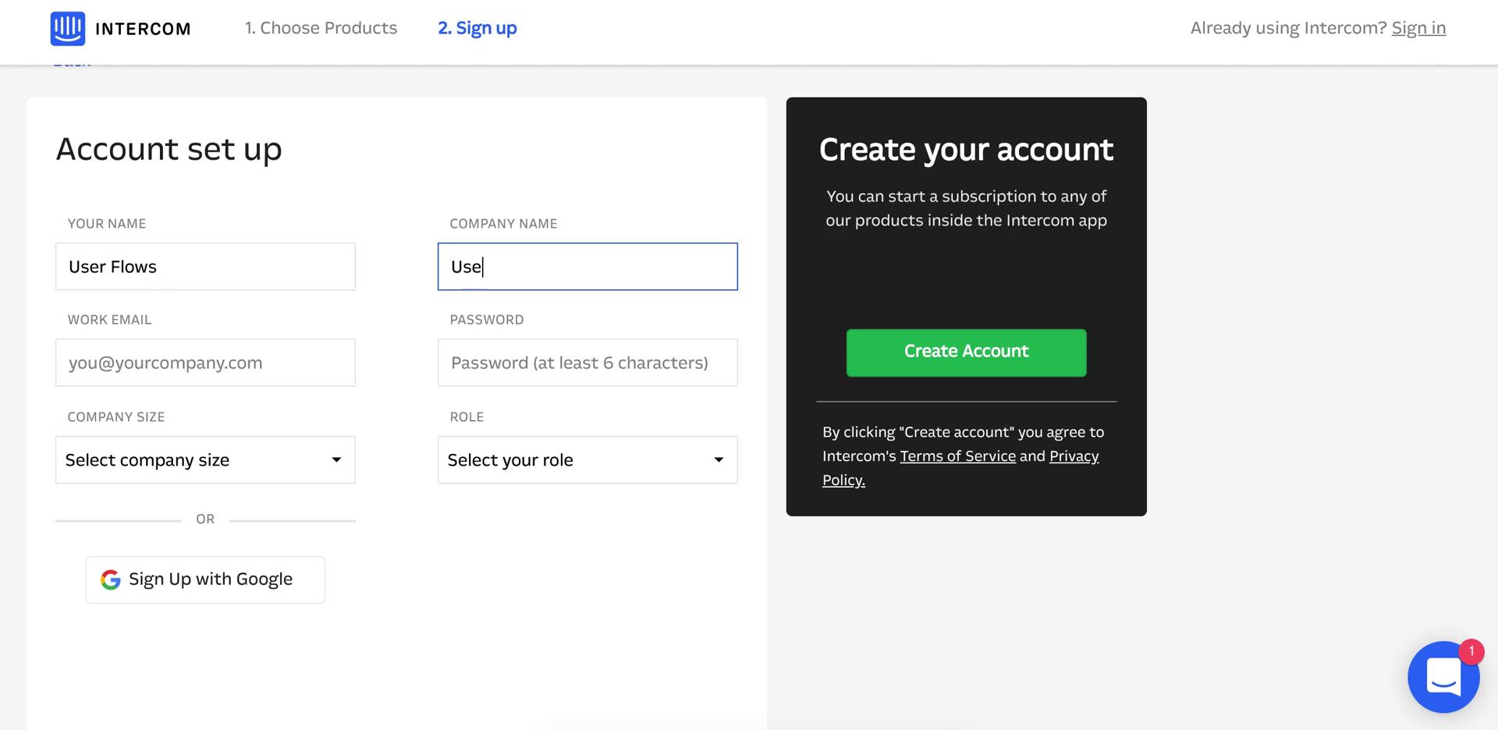Screen dimensions: 1498x730
Task: Click the COMPANY NAME label
Action: 503,224
